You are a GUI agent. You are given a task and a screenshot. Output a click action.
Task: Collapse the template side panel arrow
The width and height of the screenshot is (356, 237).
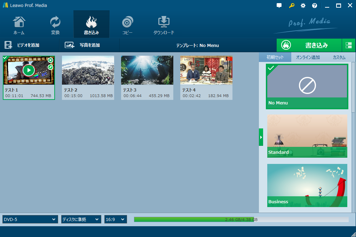pos(261,137)
